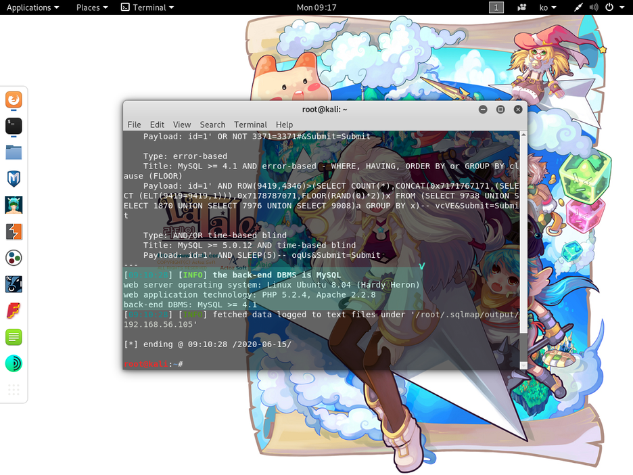Open the Files folder icon in the dock

click(14, 153)
